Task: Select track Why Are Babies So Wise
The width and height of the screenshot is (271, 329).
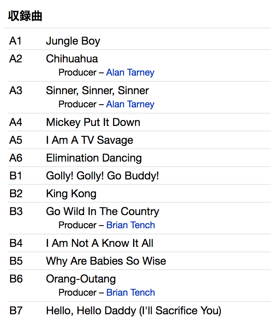Action: click(106, 261)
